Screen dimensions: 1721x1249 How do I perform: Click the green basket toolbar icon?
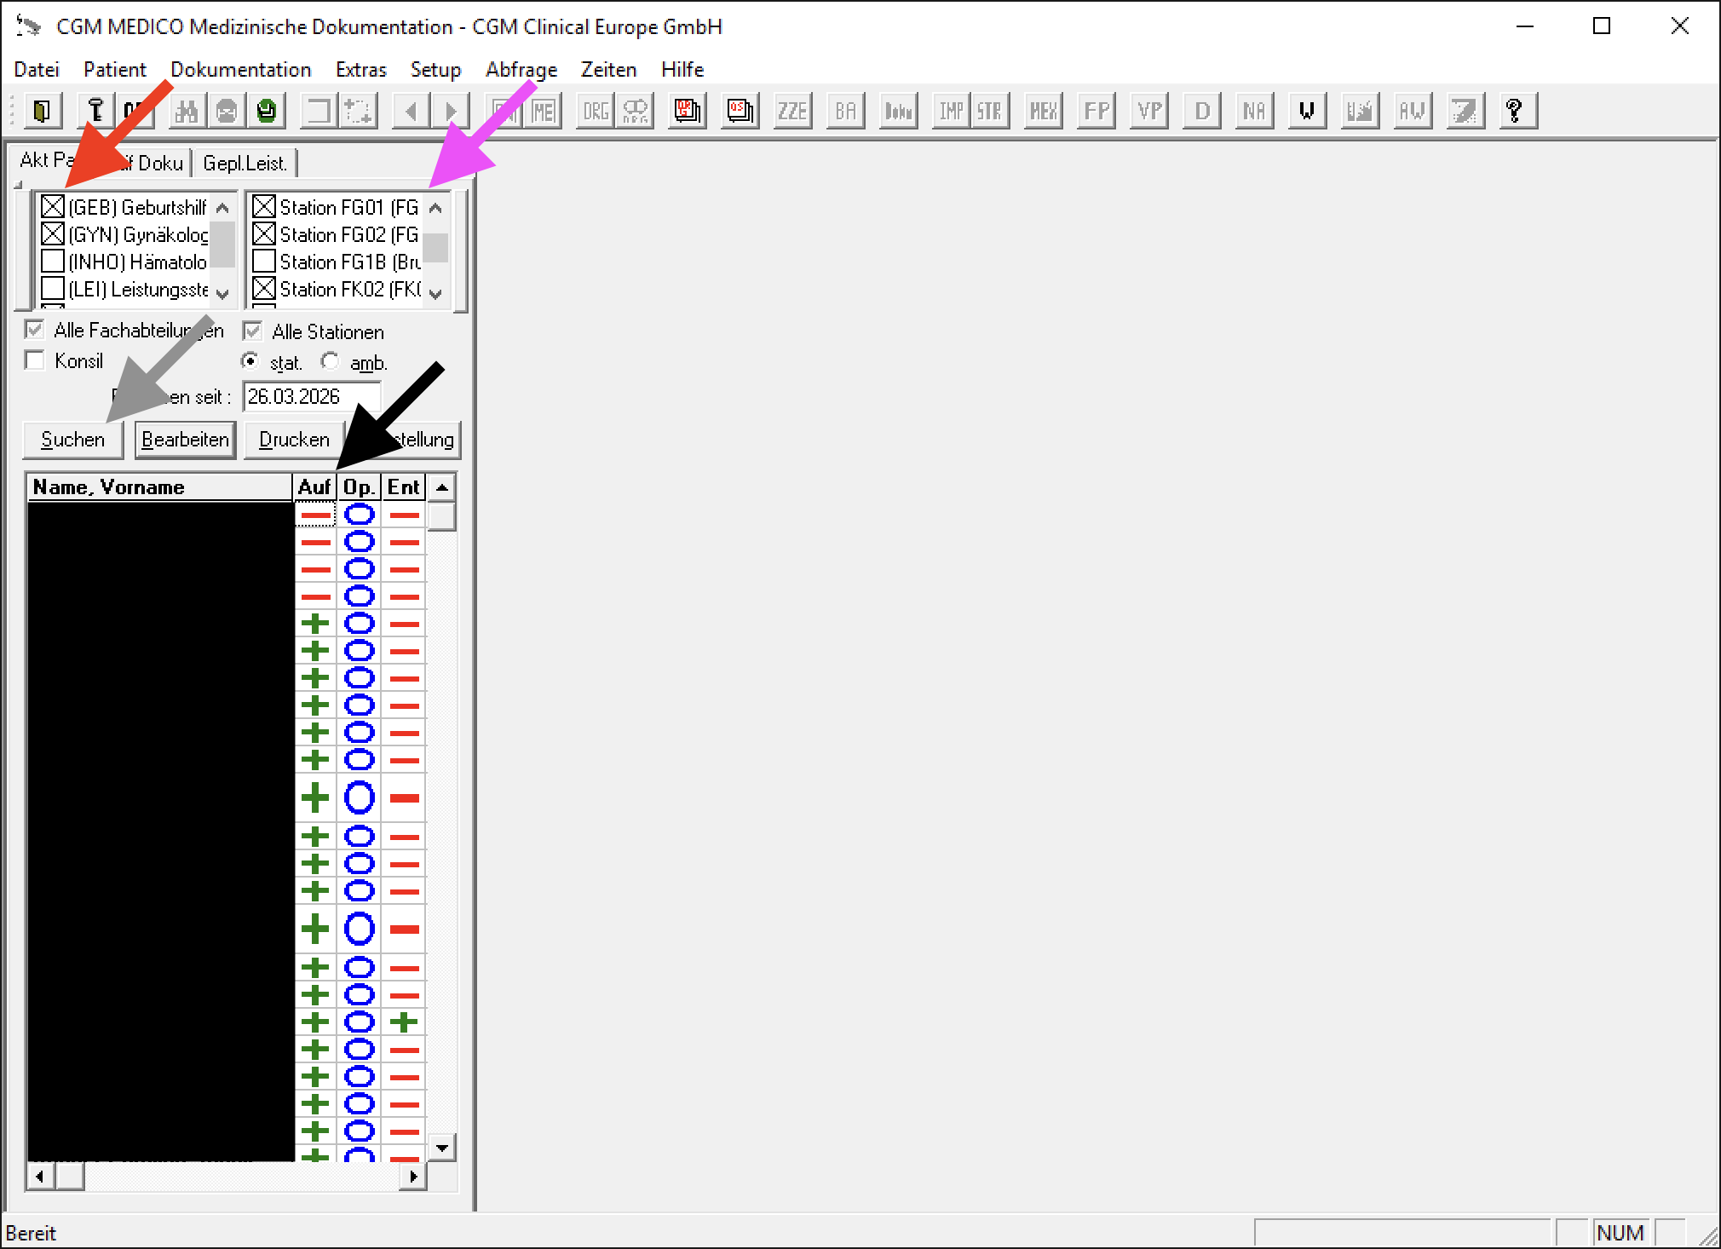267,111
